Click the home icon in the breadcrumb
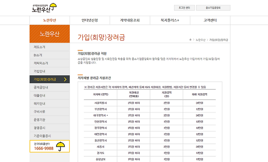268x162 pixels. click(x=191, y=39)
